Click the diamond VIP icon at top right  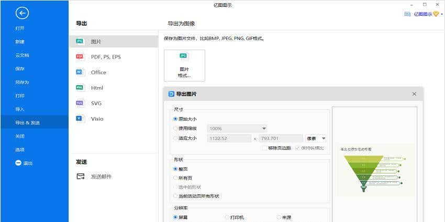point(436,14)
